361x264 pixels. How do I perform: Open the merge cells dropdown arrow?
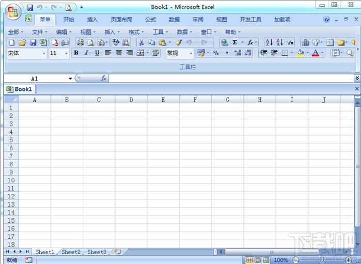[x=148, y=53]
